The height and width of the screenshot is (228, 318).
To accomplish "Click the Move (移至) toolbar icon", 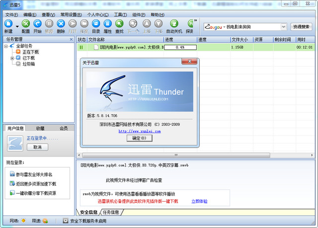I will point(84,24).
